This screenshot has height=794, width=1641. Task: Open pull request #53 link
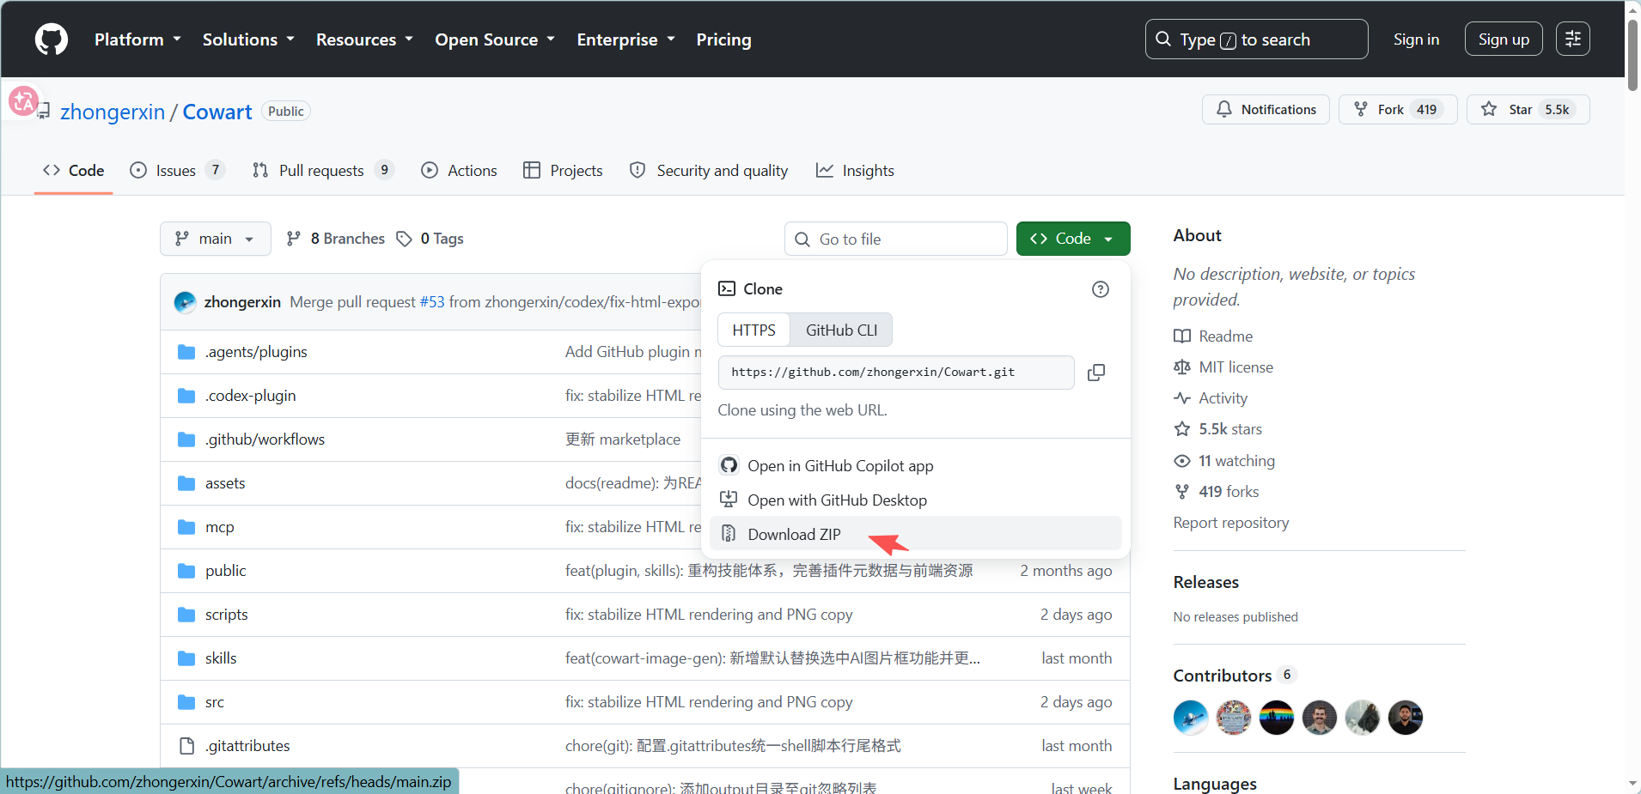tap(432, 302)
